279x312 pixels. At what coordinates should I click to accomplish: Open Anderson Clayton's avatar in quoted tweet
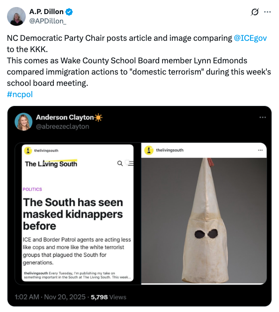pos(23,122)
